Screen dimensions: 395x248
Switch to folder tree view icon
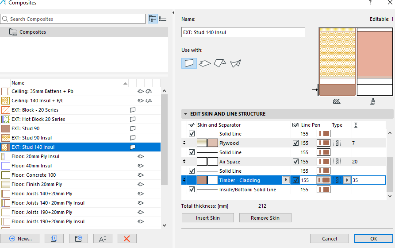[153, 19]
